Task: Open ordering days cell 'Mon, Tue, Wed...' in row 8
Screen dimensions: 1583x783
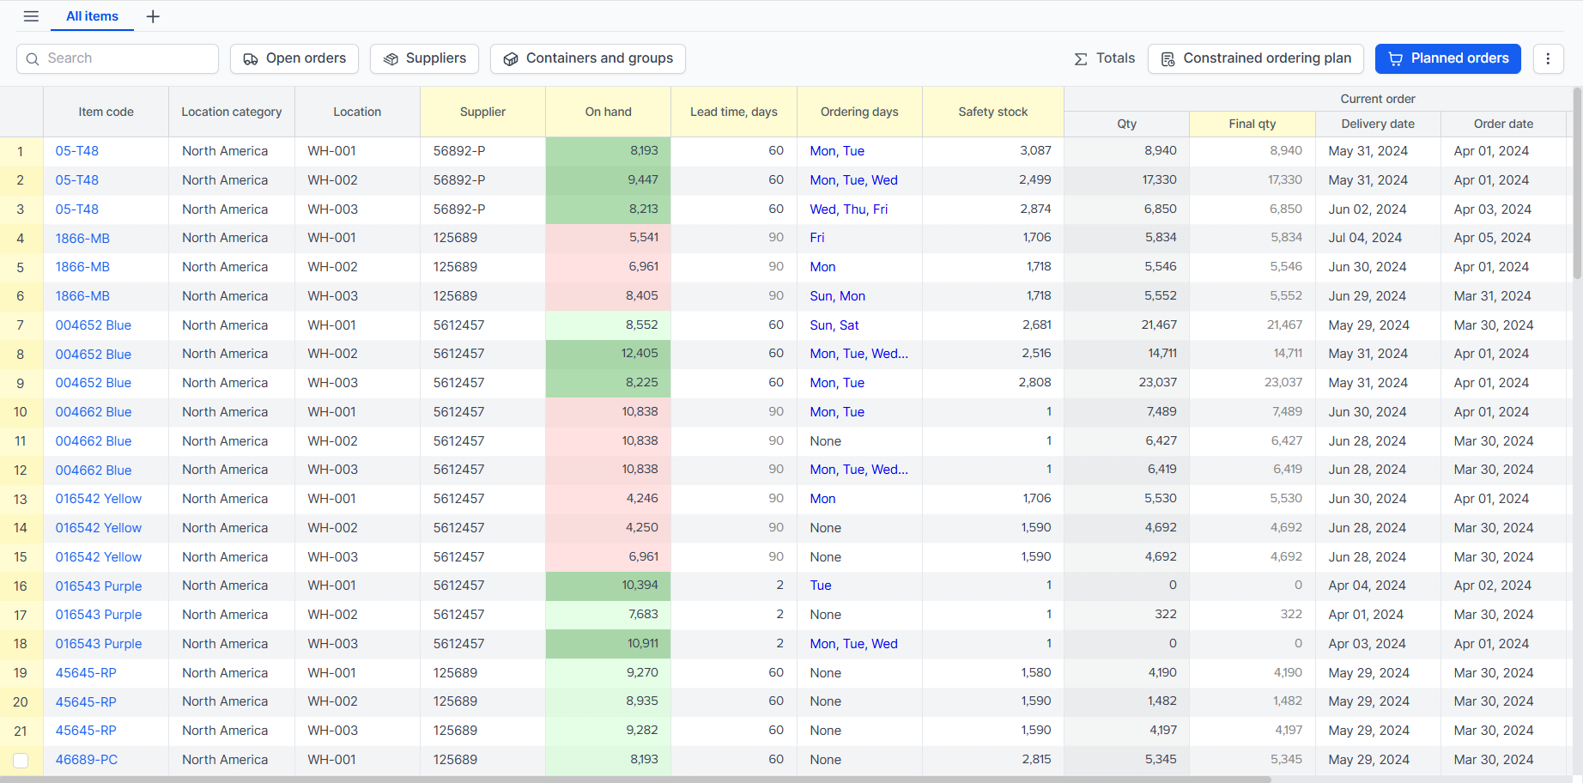Action: coord(858,354)
